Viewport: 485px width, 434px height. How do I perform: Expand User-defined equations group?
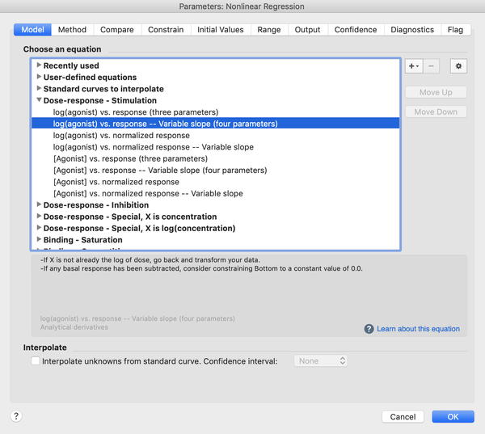39,77
